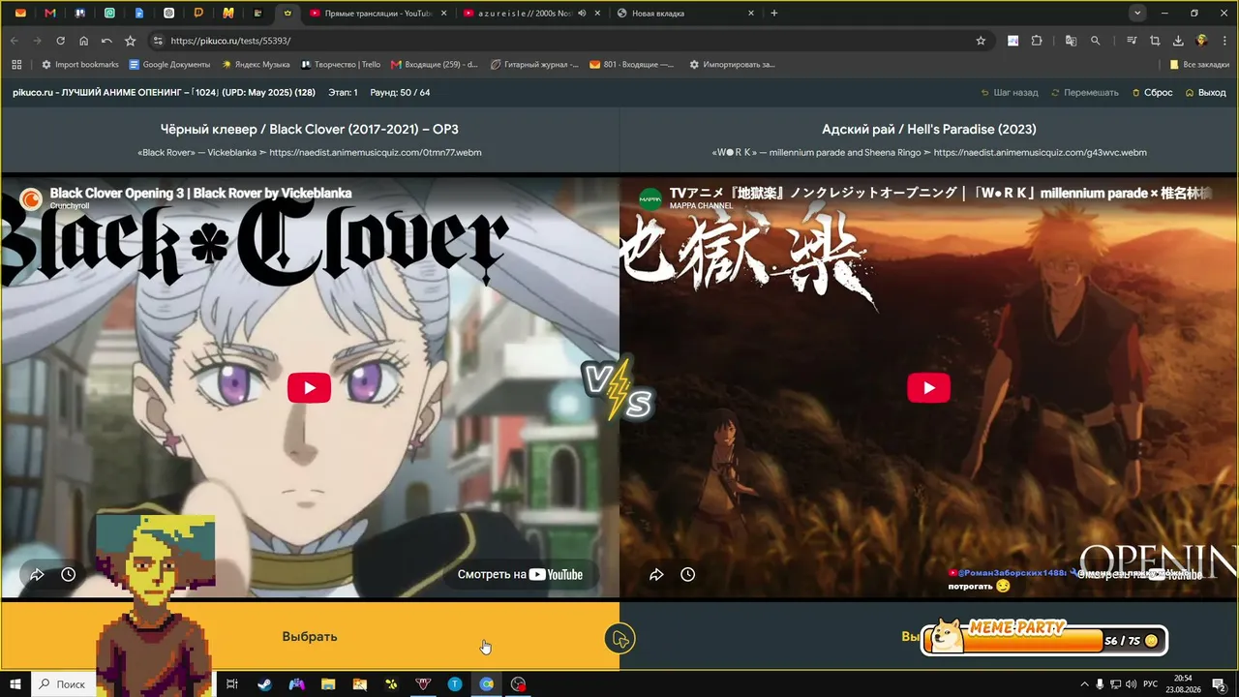The image size is (1239, 697).
Task: Open Task View on the taskbar
Action: tap(232, 684)
